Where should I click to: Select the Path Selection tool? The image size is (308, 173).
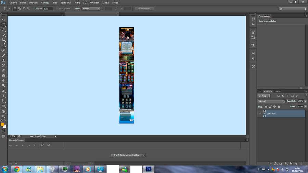(x=3, y=101)
